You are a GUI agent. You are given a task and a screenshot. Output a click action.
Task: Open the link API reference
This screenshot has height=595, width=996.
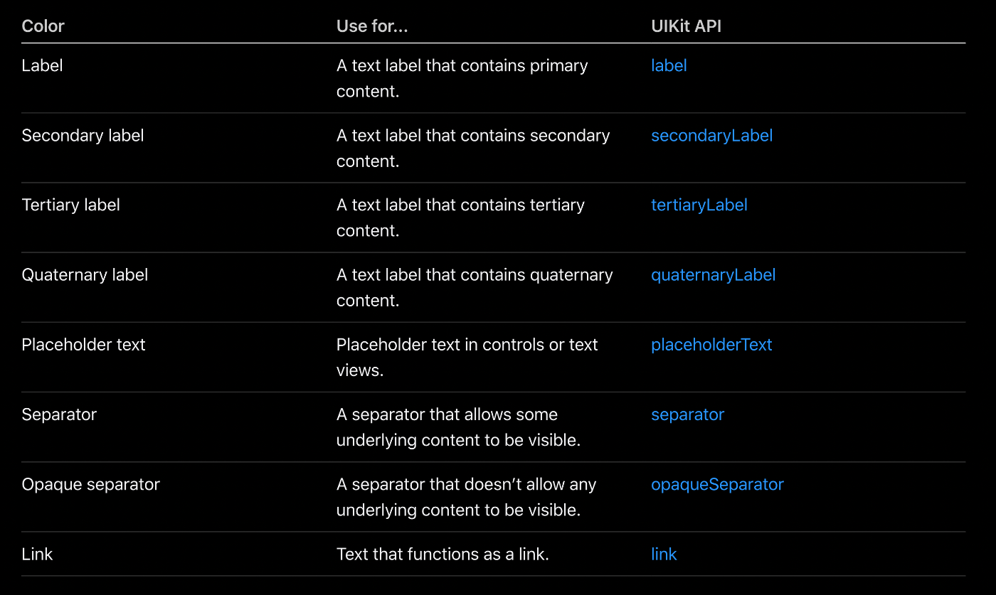[x=664, y=554]
